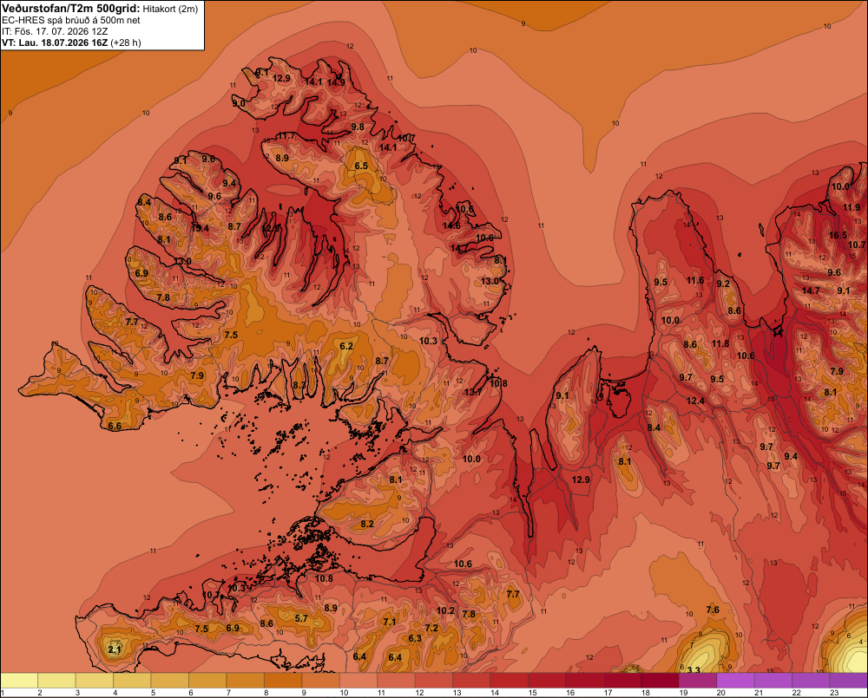
Task: Click the 12.4 temperature label
Action: (695, 401)
